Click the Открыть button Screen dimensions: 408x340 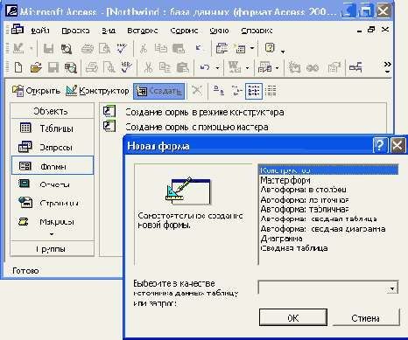(36, 91)
